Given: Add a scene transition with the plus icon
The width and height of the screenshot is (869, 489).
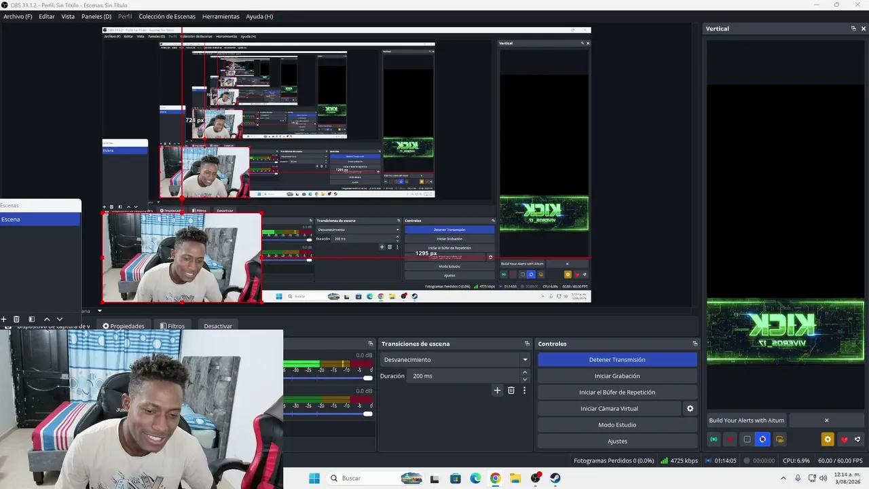Looking at the screenshot, I should click(x=497, y=391).
